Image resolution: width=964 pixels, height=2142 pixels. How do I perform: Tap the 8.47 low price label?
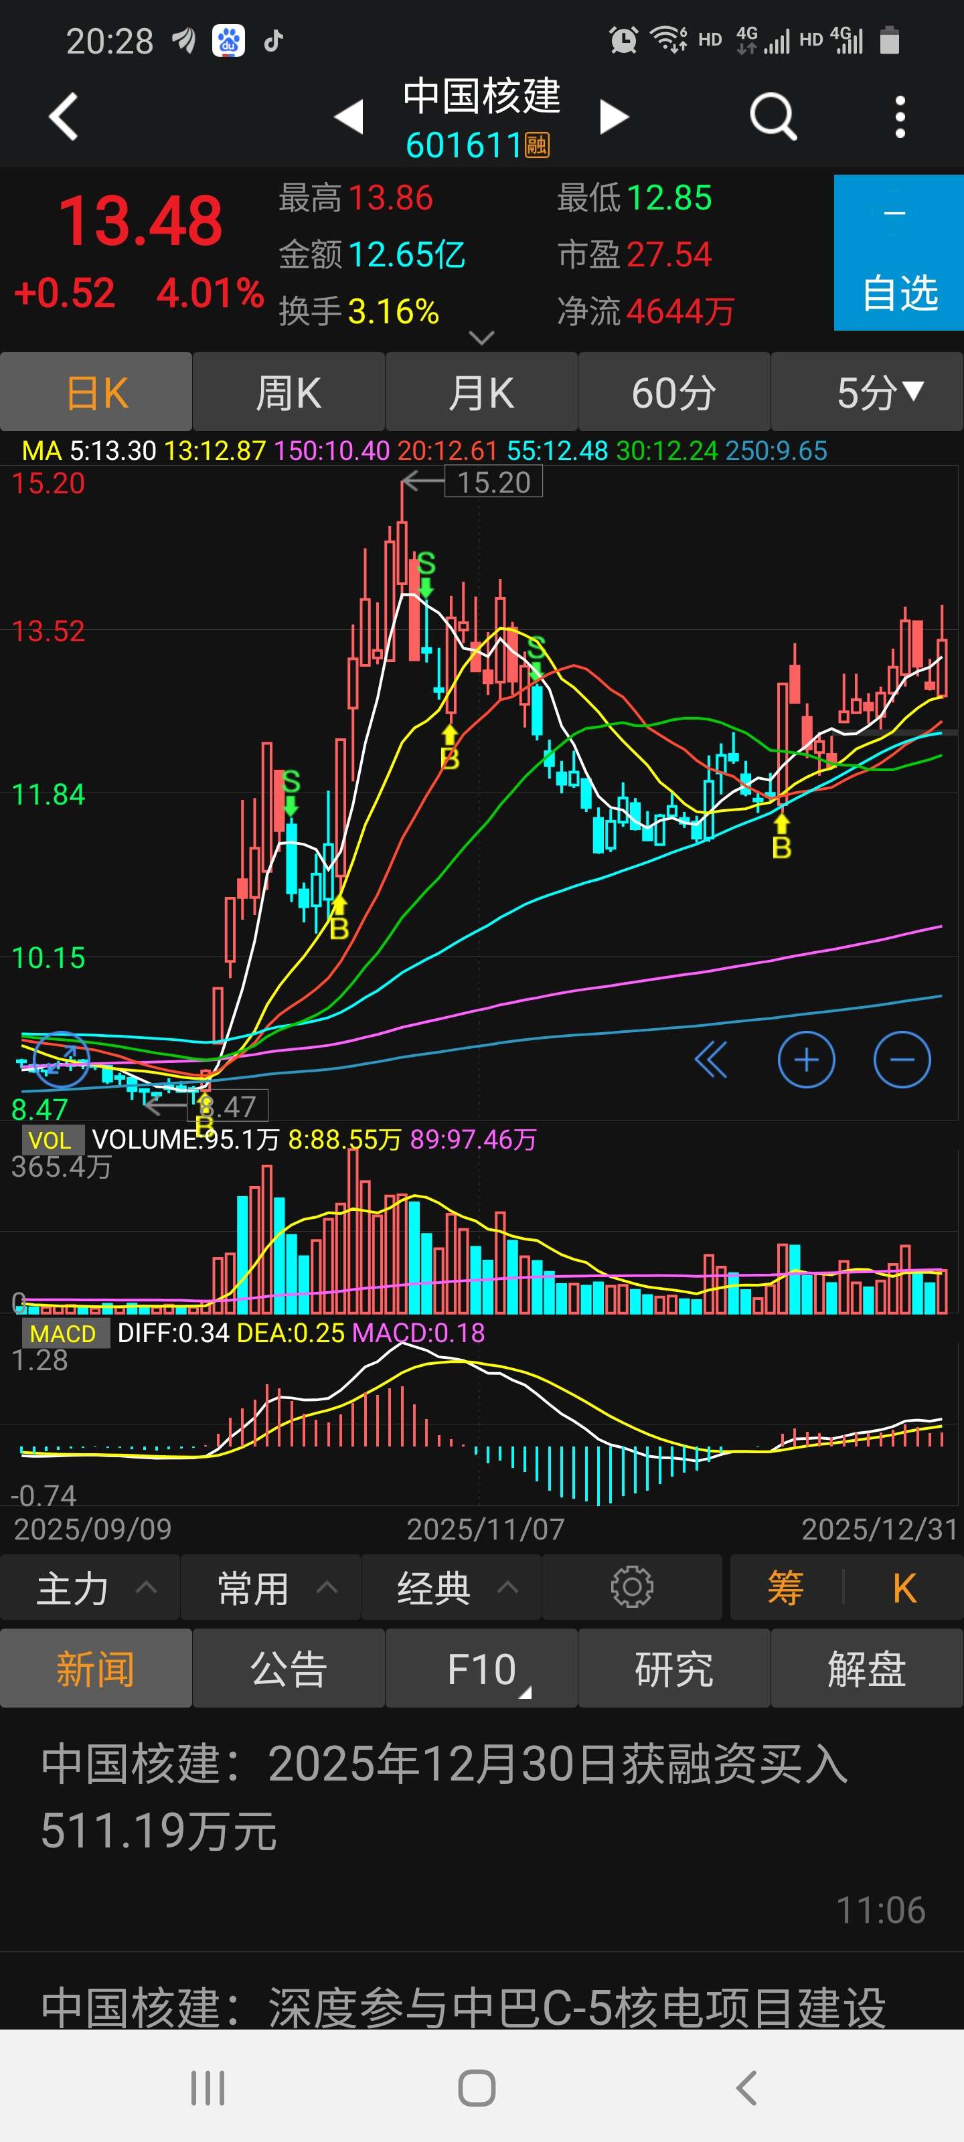pos(227,1106)
